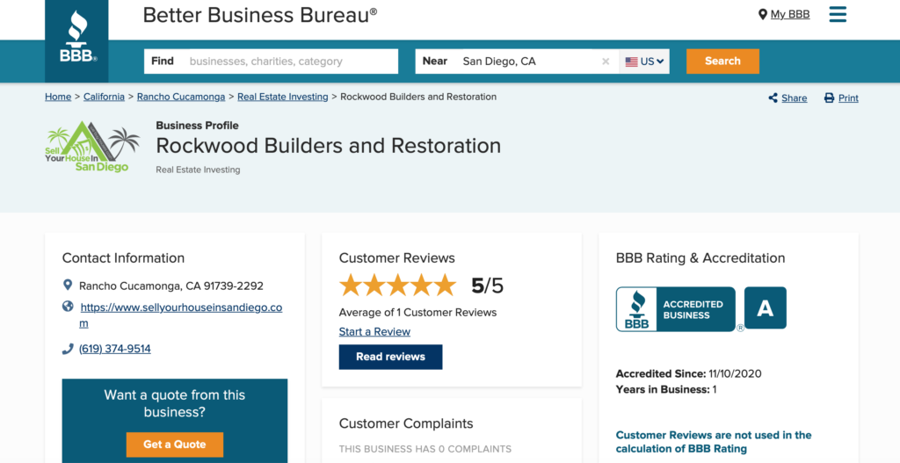
Task: Click the BBB Rating & Accreditation heading
Action: (x=700, y=258)
